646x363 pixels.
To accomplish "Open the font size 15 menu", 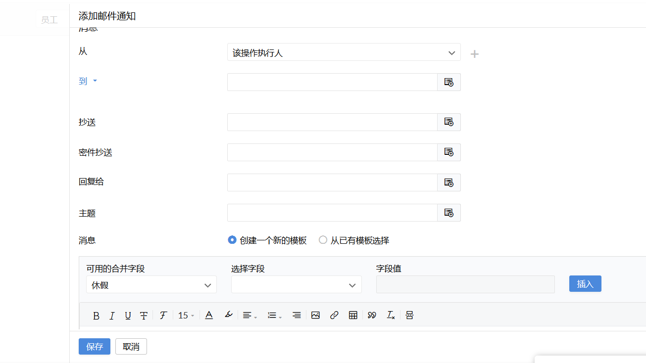I will click(186, 316).
